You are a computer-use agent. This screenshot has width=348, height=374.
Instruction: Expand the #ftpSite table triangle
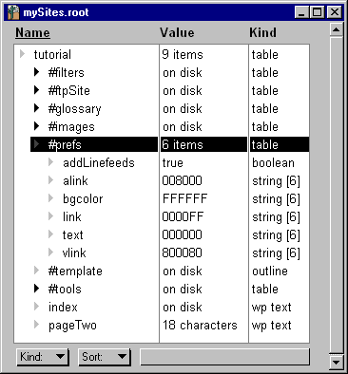click(x=37, y=90)
